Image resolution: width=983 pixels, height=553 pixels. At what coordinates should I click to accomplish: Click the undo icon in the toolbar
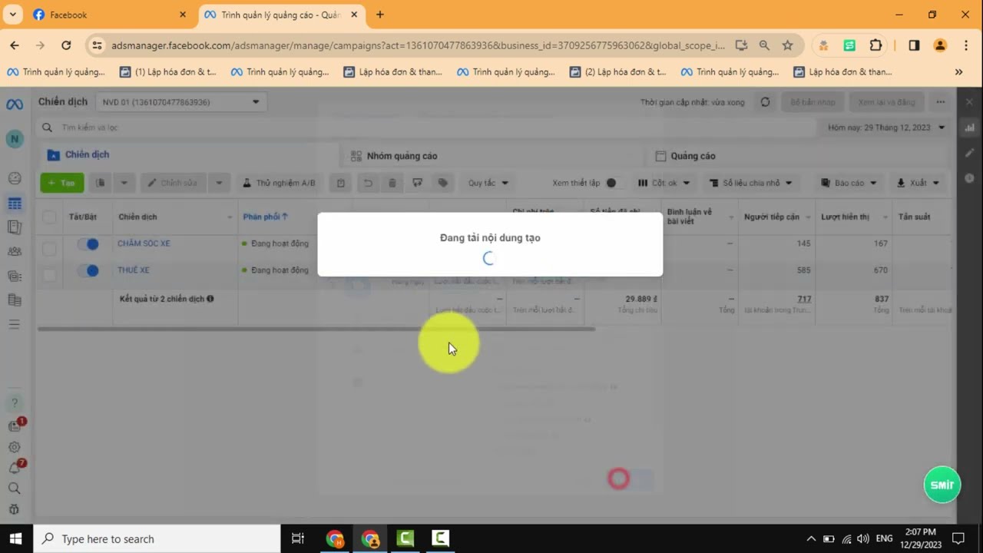[x=368, y=183]
